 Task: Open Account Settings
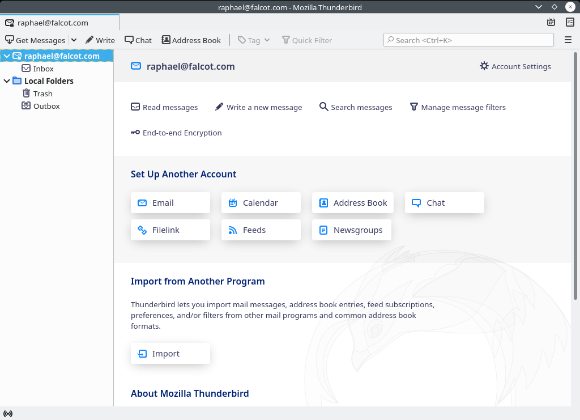(x=515, y=66)
